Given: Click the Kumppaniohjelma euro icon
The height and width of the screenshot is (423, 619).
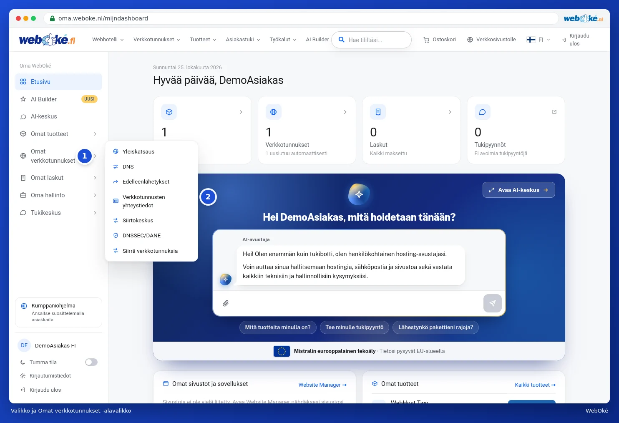Looking at the screenshot, I should [x=24, y=306].
